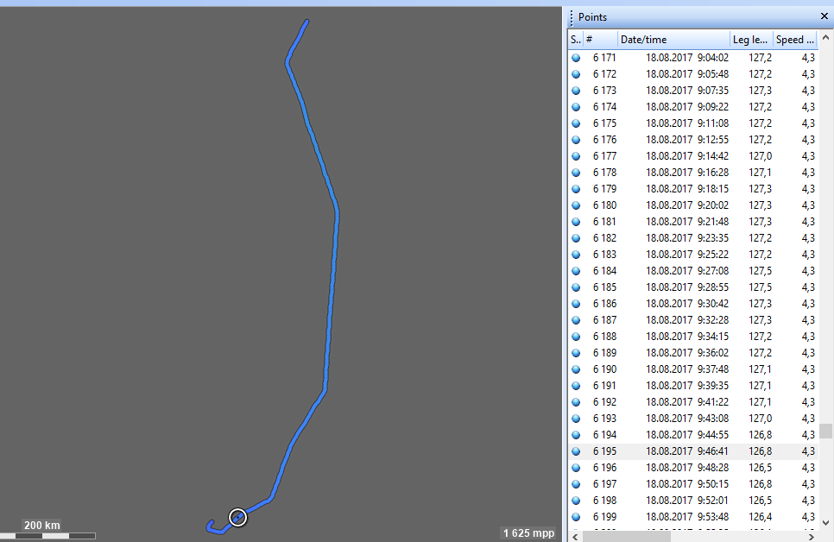
Task: Close the Points panel
Action: click(x=824, y=16)
